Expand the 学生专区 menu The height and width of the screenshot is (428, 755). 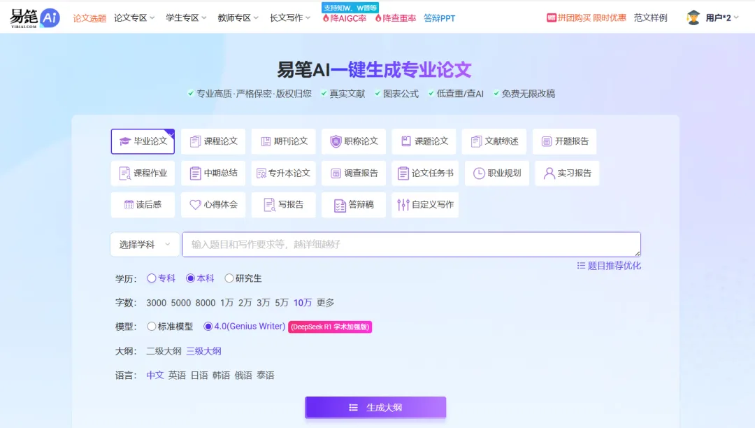(x=187, y=17)
